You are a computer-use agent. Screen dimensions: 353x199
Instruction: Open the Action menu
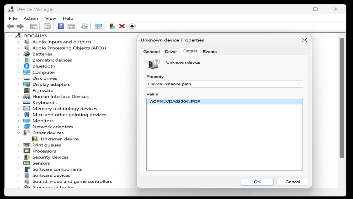(x=31, y=18)
